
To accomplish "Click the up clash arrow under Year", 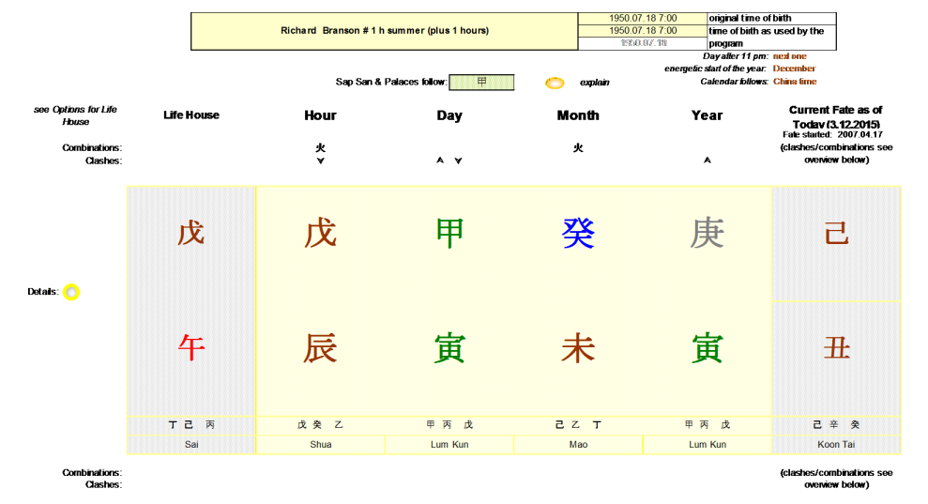I will 707,160.
